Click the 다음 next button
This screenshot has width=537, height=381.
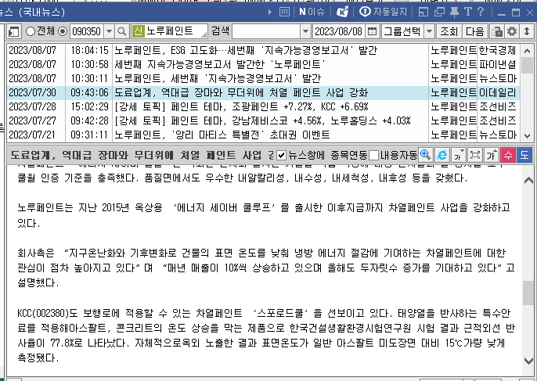coord(475,31)
